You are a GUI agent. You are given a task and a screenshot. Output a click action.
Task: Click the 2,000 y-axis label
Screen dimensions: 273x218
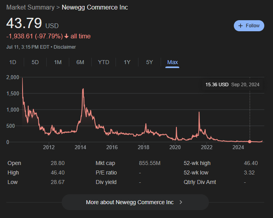(13, 77)
